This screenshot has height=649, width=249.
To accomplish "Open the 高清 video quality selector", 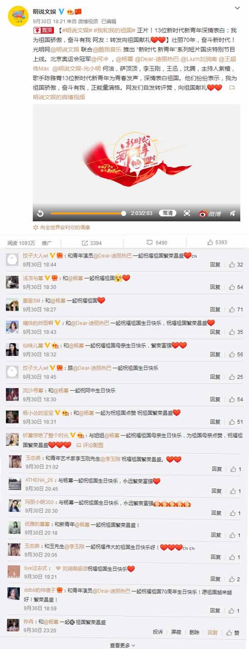I will click(168, 213).
